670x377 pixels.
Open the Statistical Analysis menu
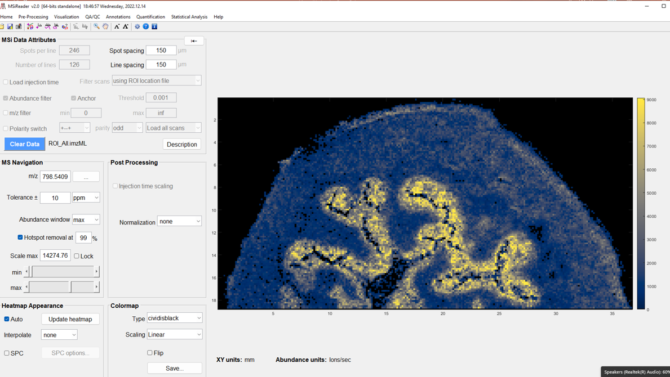coord(189,17)
